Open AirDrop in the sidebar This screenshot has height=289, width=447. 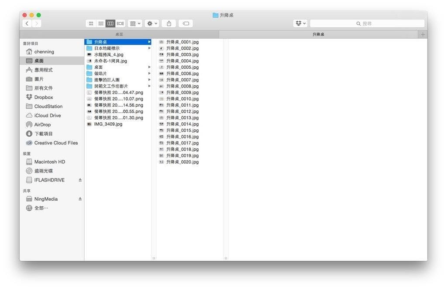click(42, 124)
